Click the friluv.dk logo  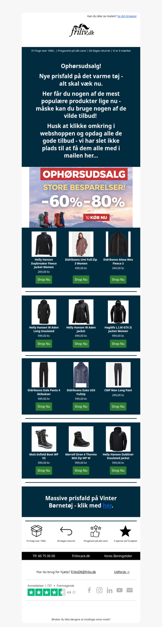pyautogui.click(x=81, y=31)
